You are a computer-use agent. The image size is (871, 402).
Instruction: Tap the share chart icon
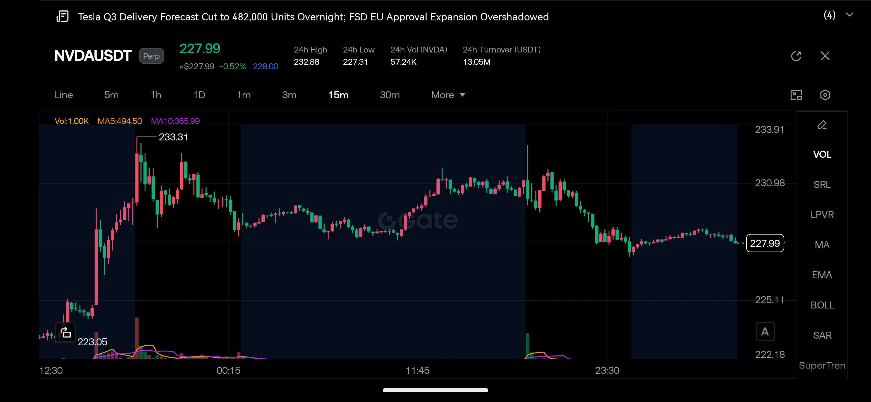[x=65, y=332]
